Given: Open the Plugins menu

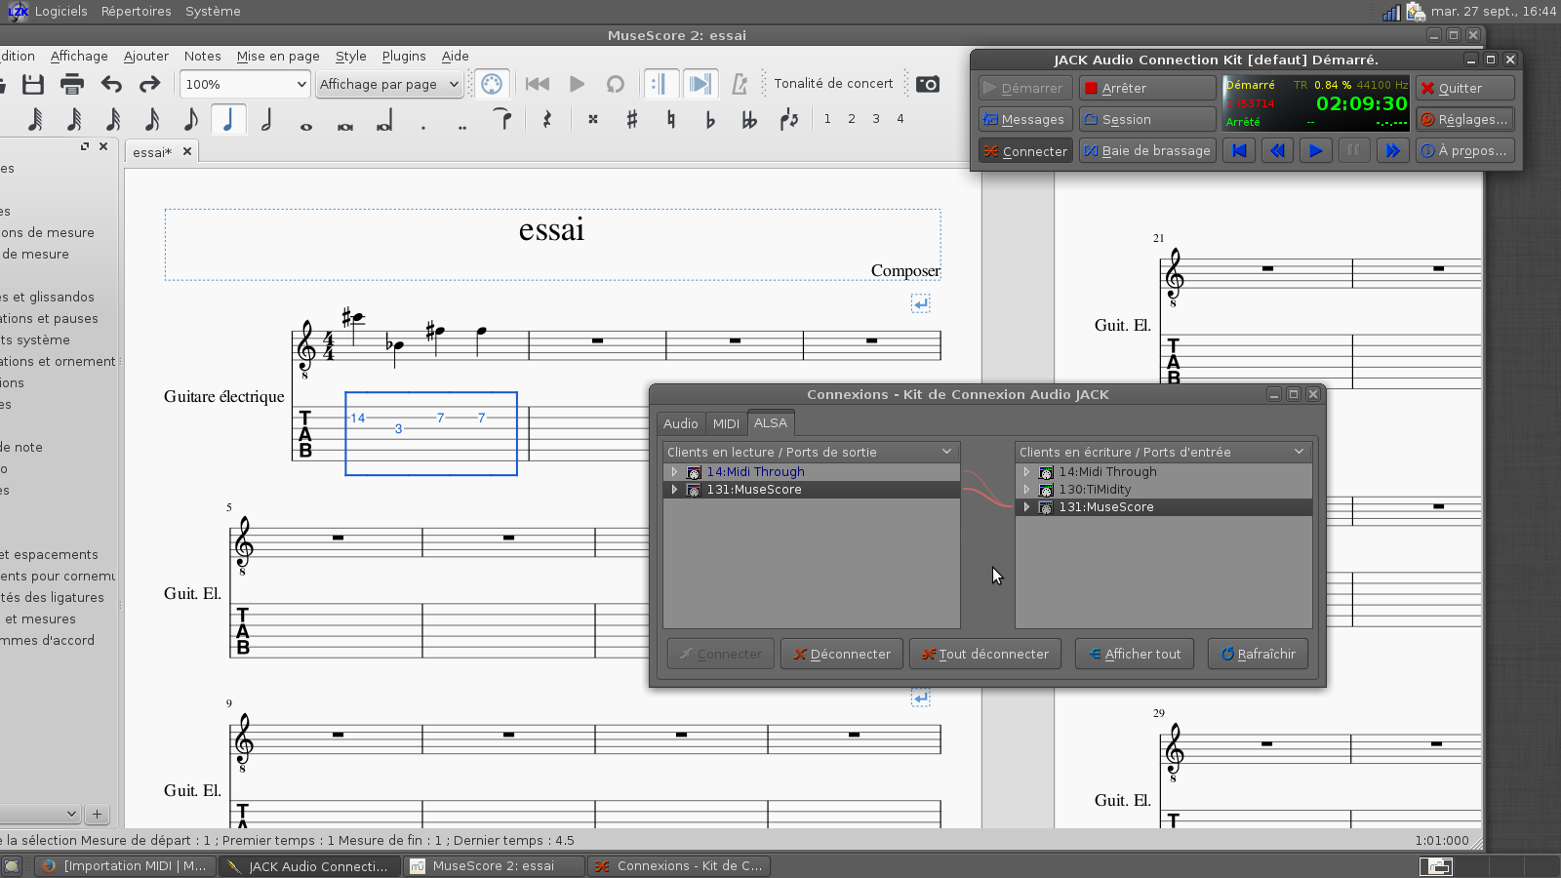Looking at the screenshot, I should tap(404, 57).
